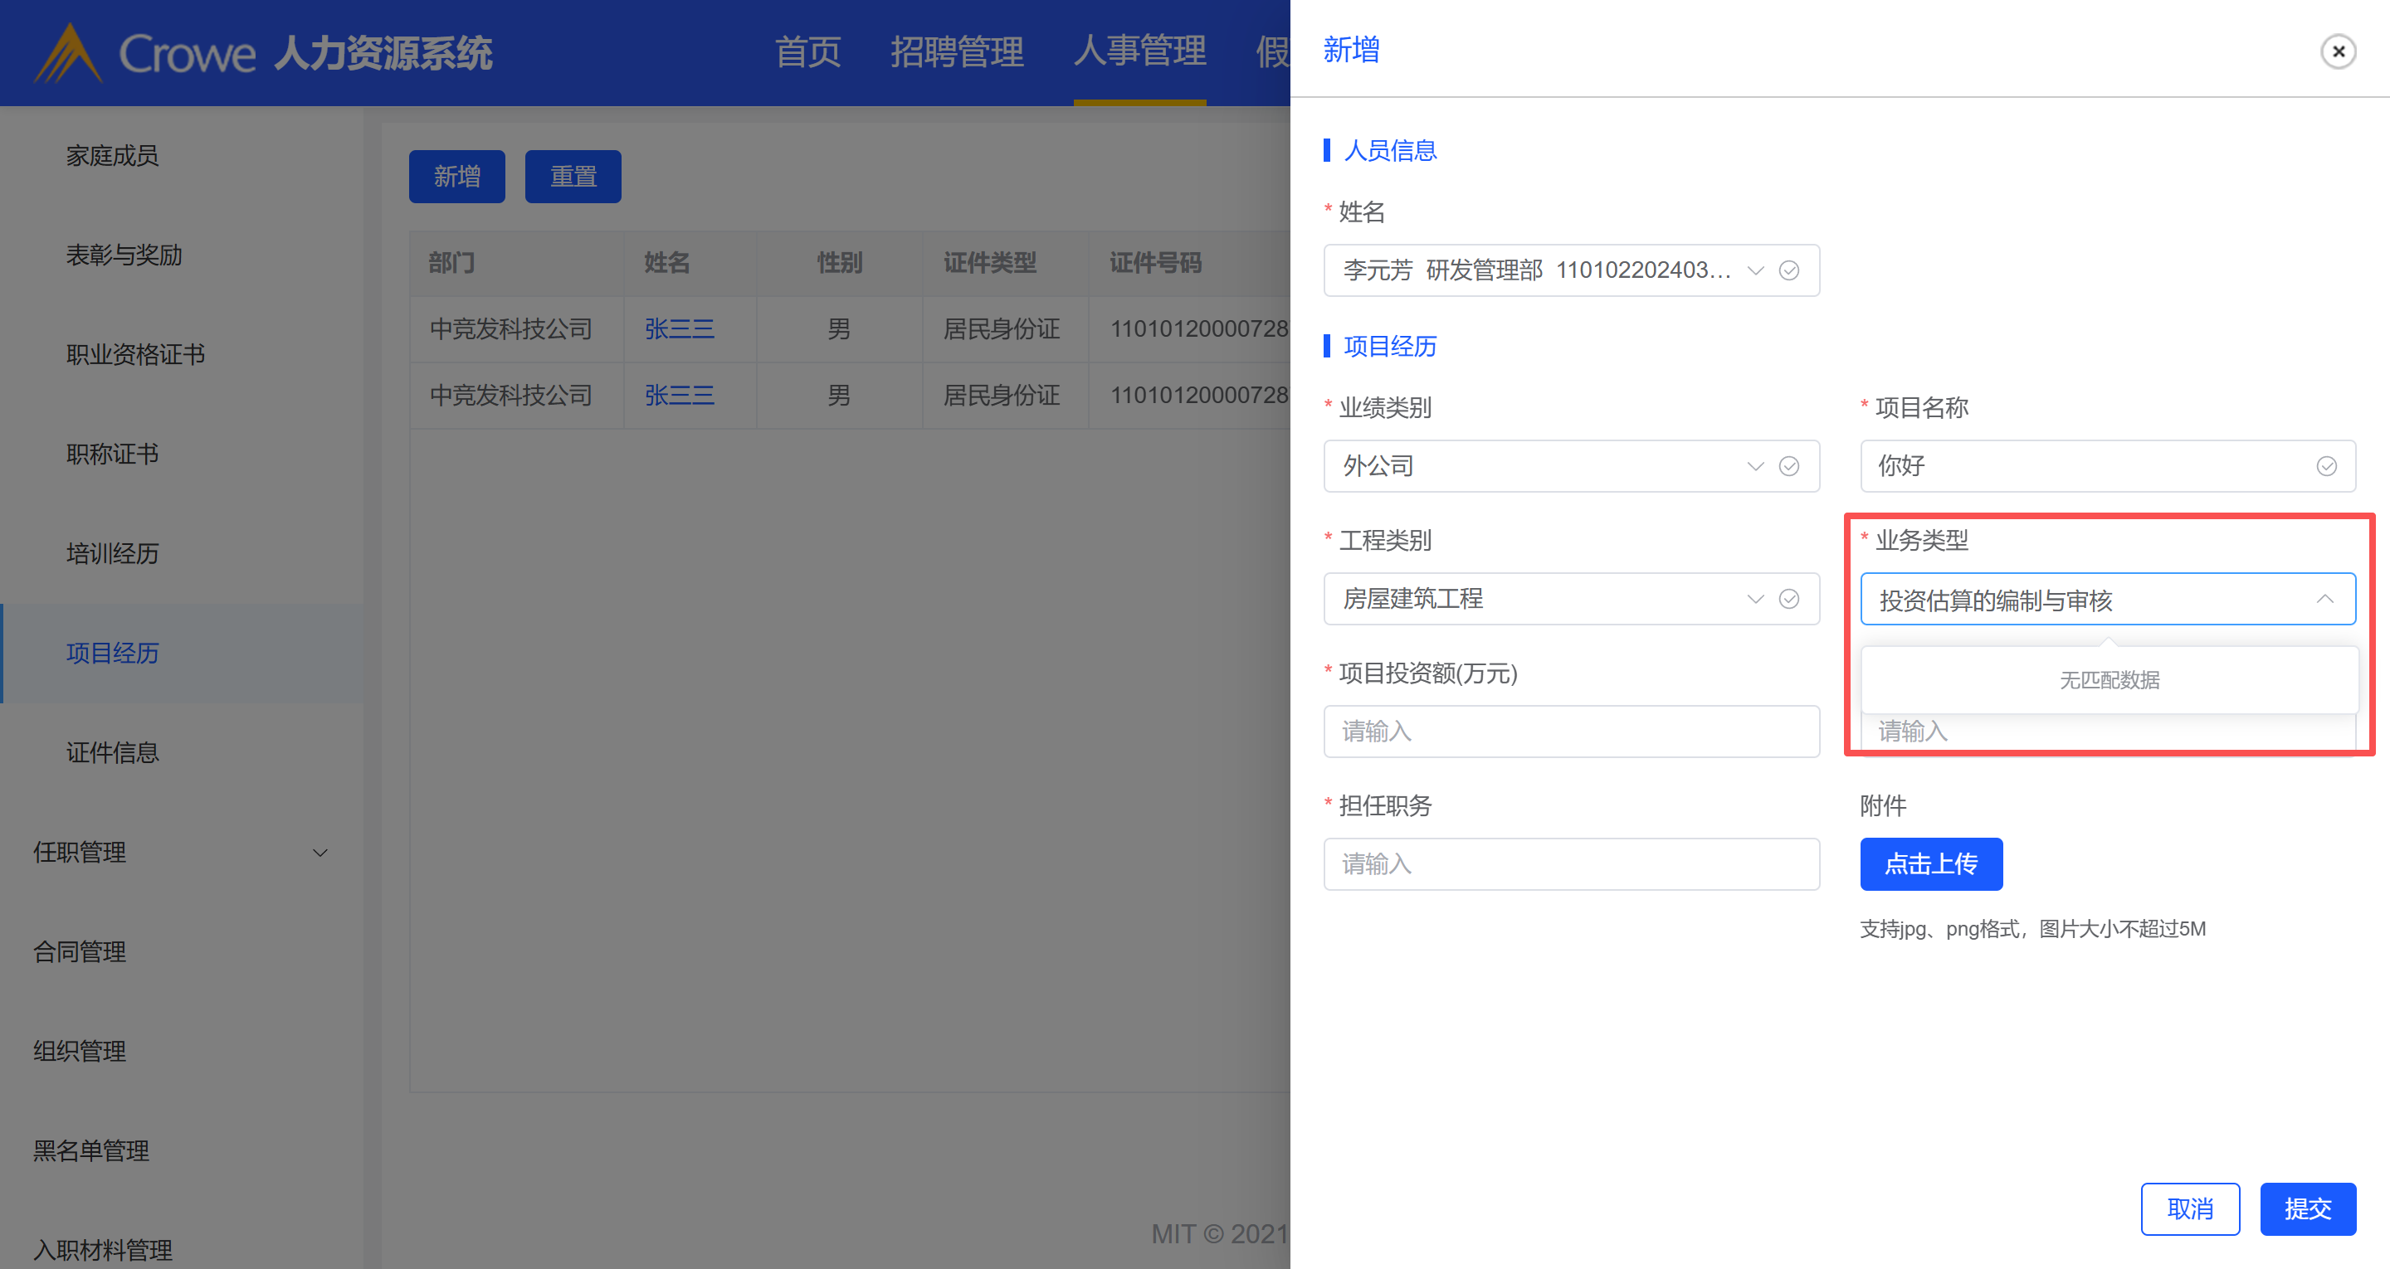Viewport: 2390px width, 1269px height.
Task: Switch to 招聘管理 top tab
Action: (x=957, y=52)
